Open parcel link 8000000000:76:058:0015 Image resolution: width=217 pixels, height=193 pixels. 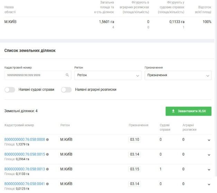point(25,155)
